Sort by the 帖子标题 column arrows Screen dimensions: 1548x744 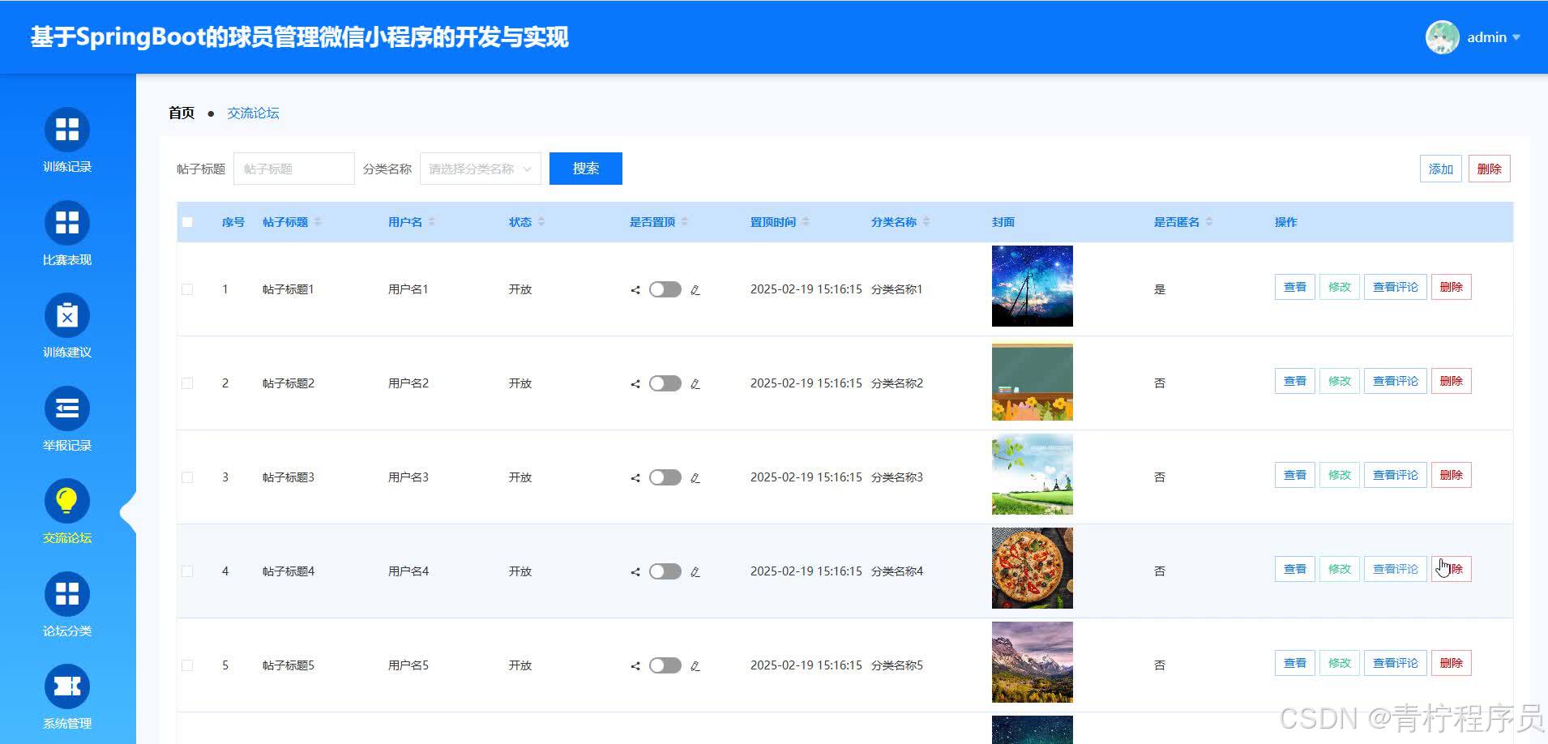(x=318, y=222)
